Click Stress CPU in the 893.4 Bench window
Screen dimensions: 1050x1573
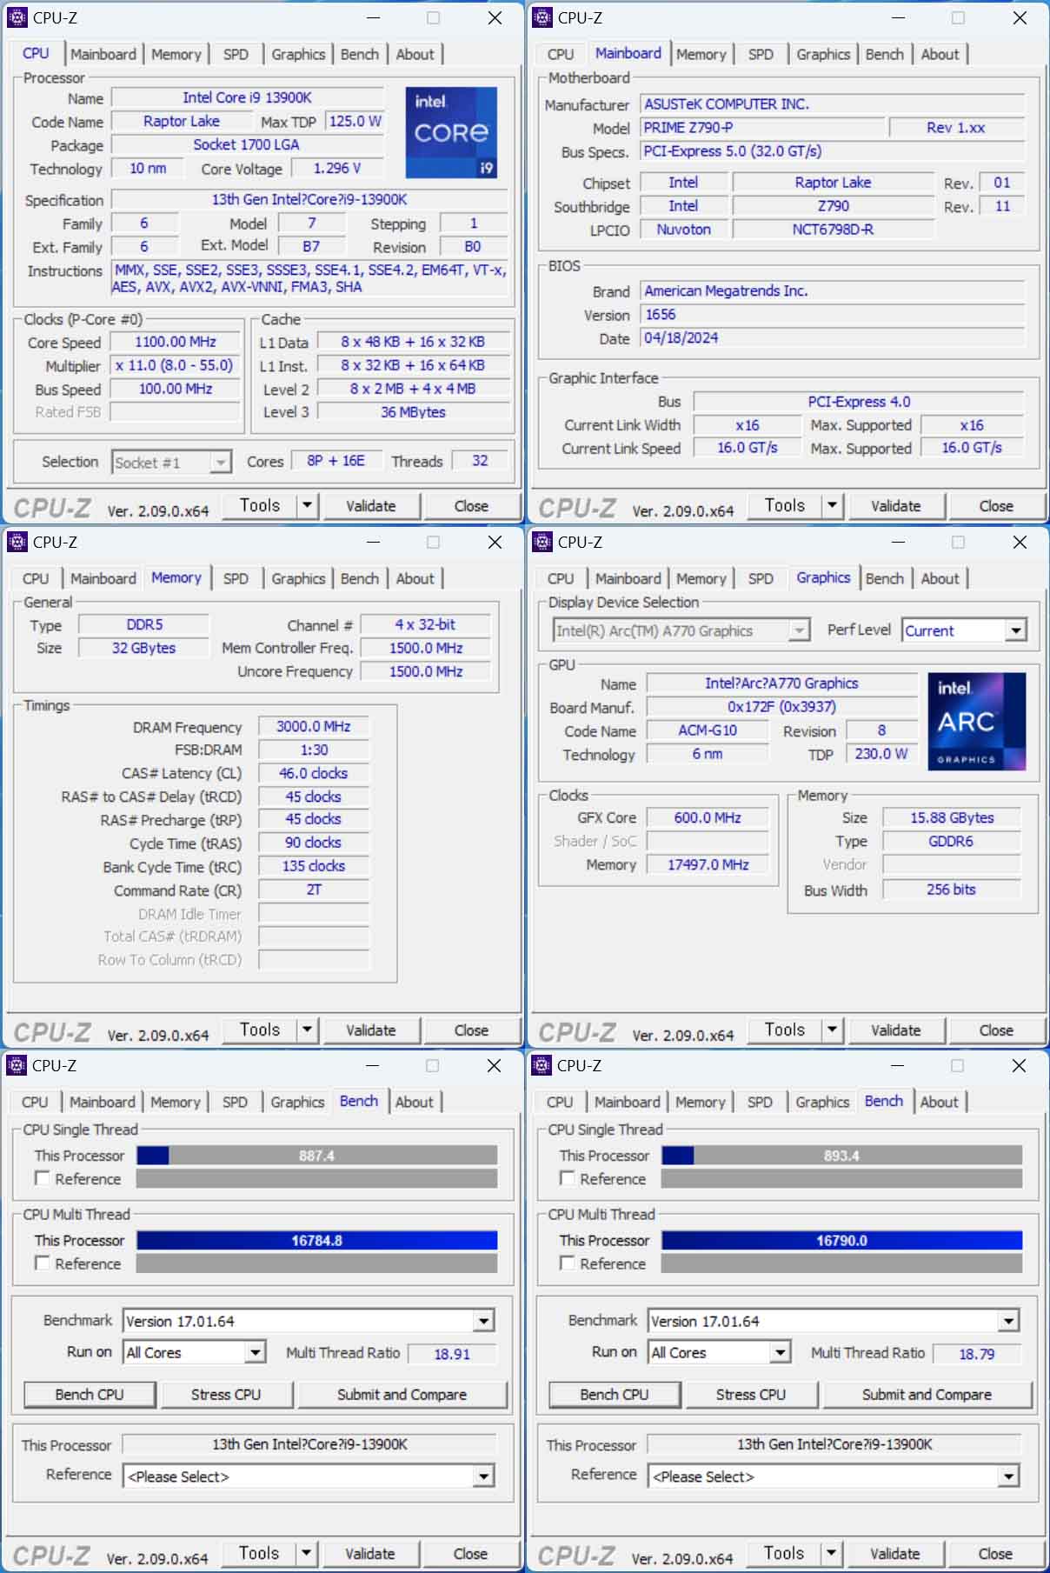click(751, 1394)
